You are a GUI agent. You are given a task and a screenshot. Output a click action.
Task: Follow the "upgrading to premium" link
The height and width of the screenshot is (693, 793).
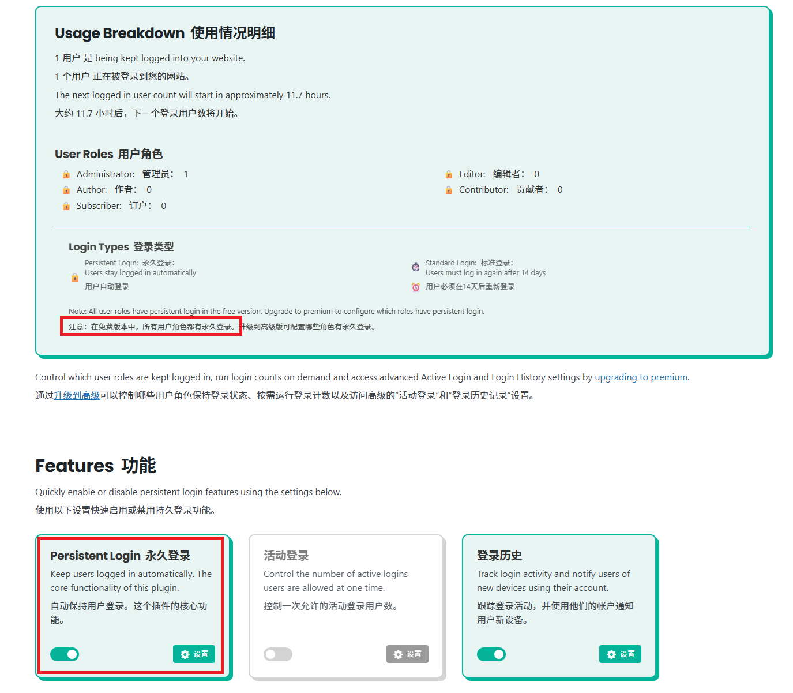(641, 377)
